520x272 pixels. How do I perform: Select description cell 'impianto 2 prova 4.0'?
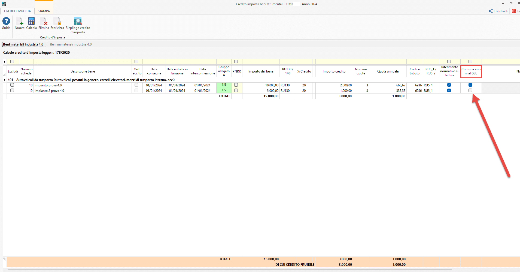point(83,91)
